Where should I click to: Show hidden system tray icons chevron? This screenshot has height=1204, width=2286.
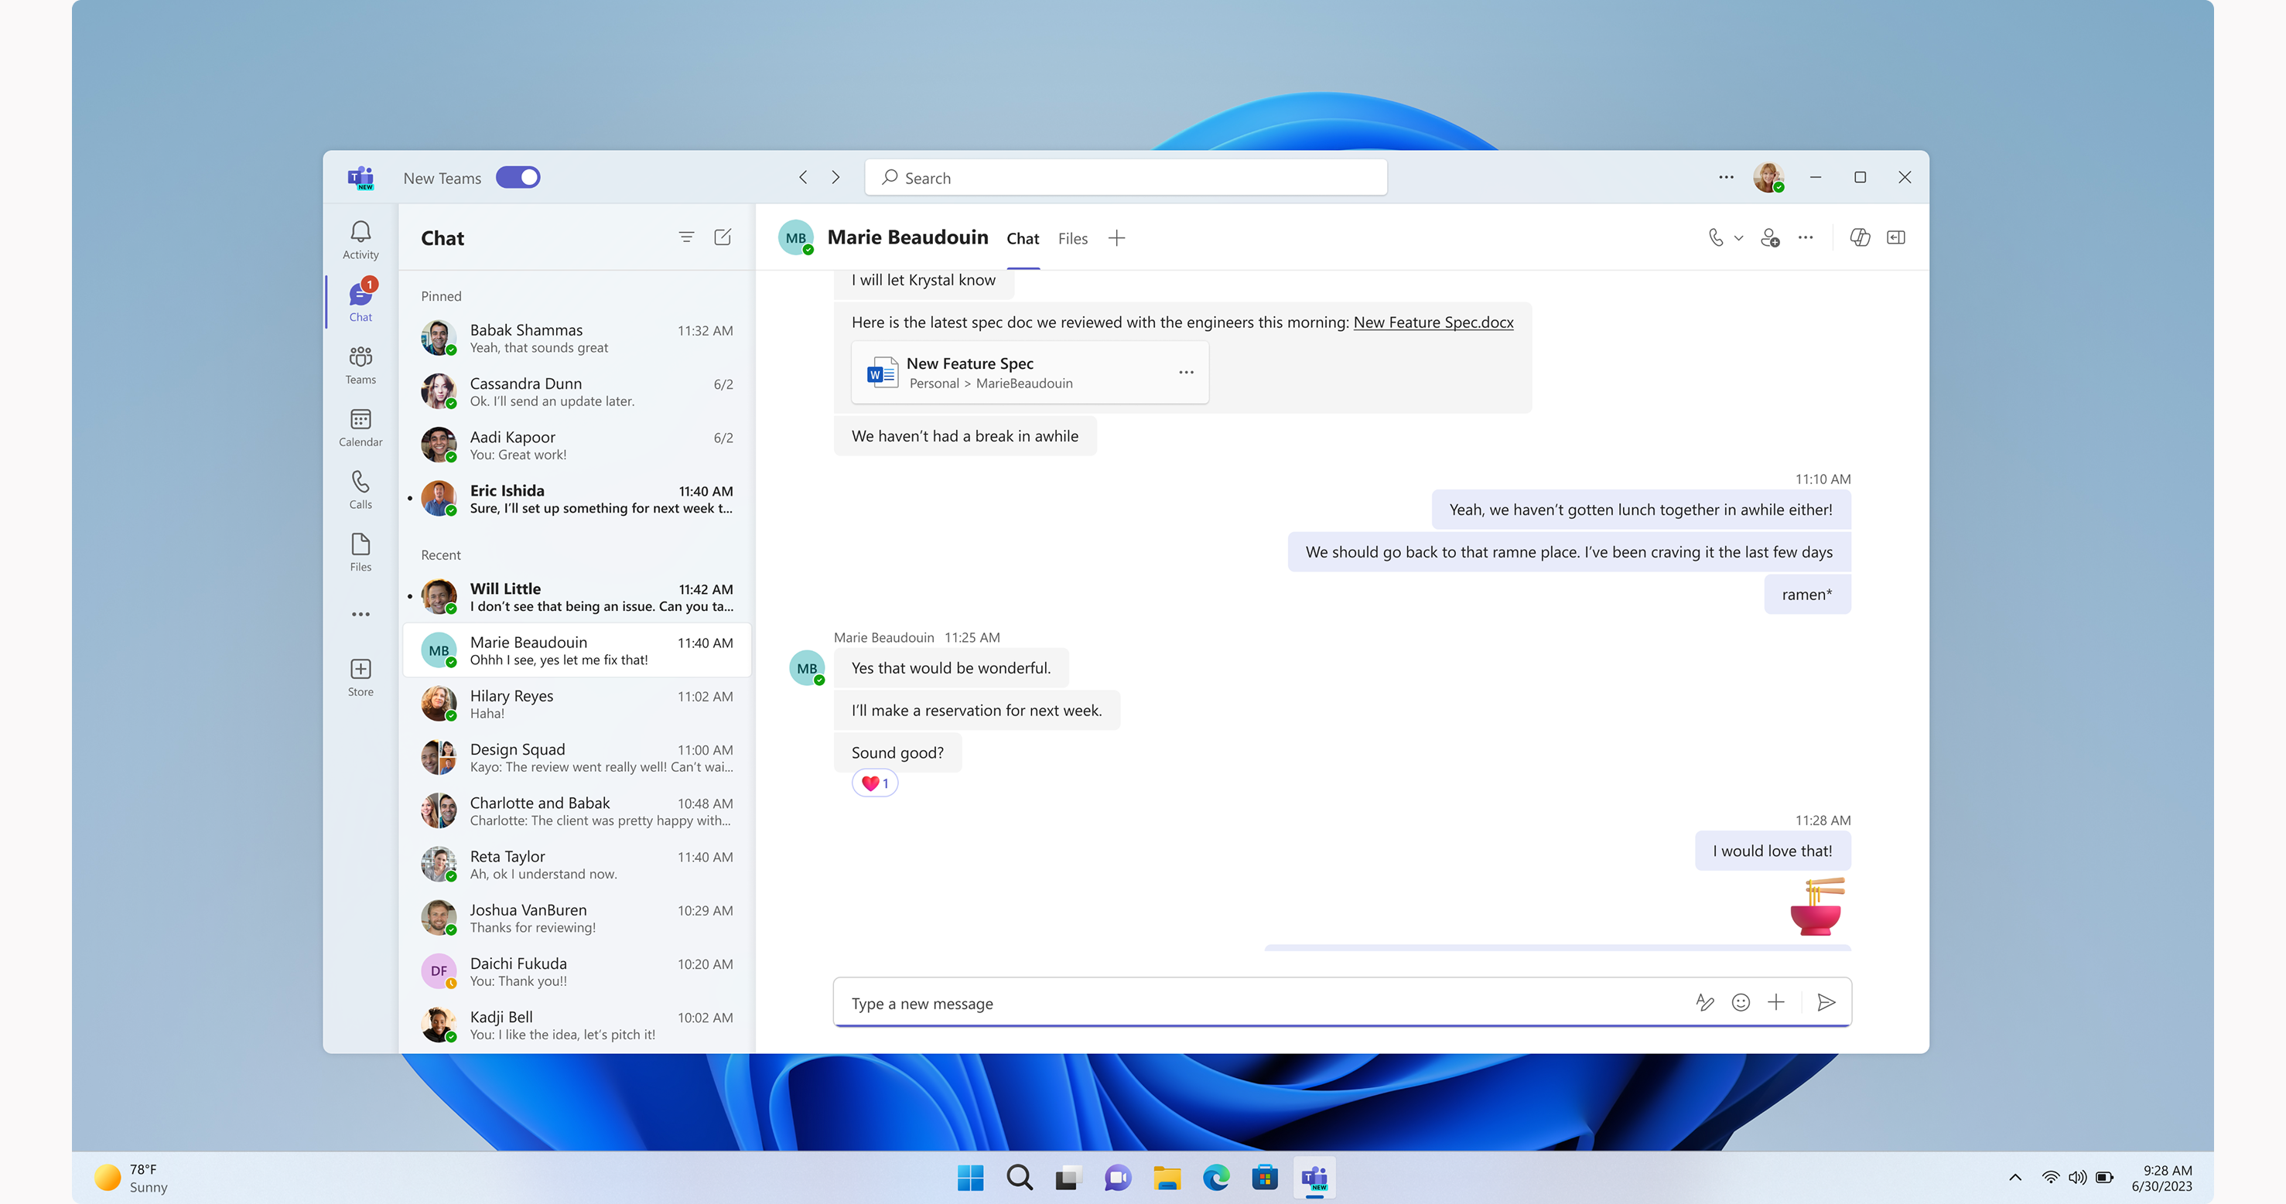[x=2014, y=1178]
